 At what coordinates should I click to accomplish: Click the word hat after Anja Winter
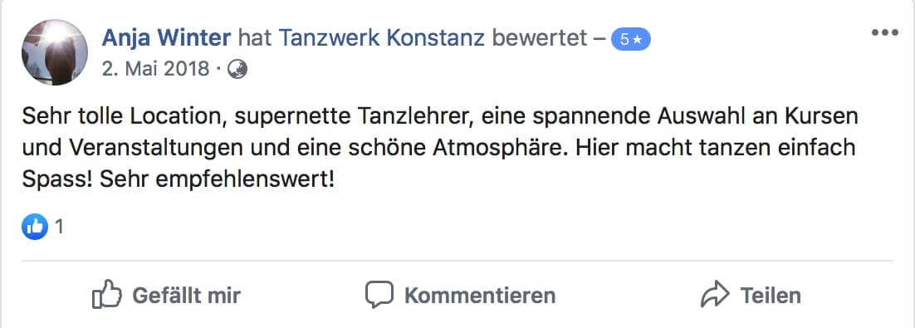click(x=255, y=38)
